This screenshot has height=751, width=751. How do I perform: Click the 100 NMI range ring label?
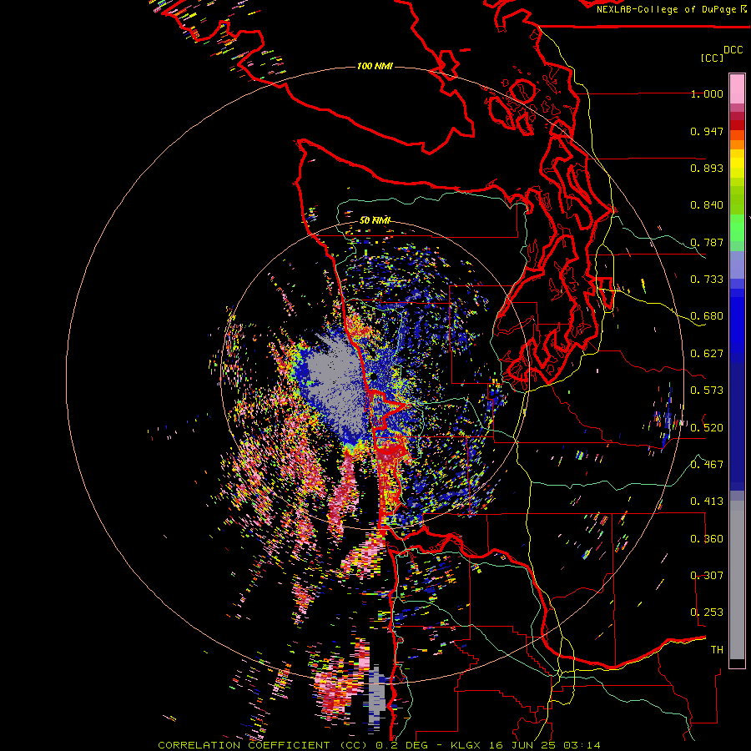375,66
